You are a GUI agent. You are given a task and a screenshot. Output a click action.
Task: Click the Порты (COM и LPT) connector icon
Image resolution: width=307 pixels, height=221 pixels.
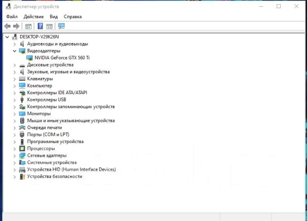(x=22, y=134)
